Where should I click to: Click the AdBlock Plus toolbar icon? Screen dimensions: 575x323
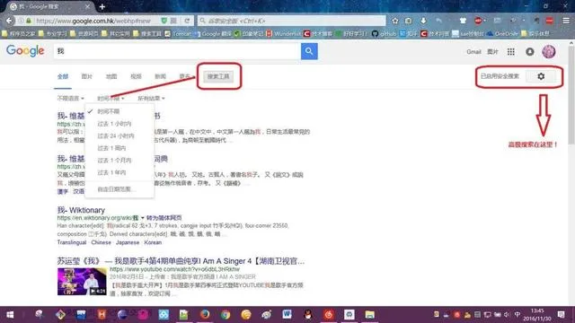pos(478,21)
